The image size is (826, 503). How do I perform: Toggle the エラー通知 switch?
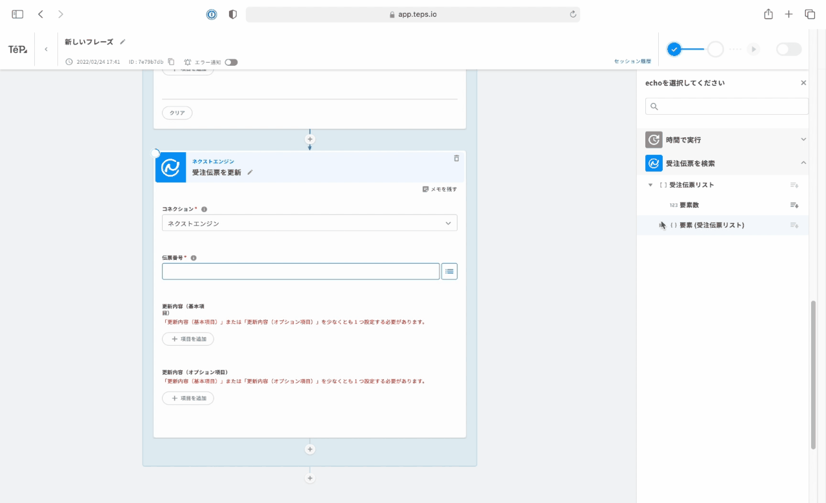click(x=231, y=63)
